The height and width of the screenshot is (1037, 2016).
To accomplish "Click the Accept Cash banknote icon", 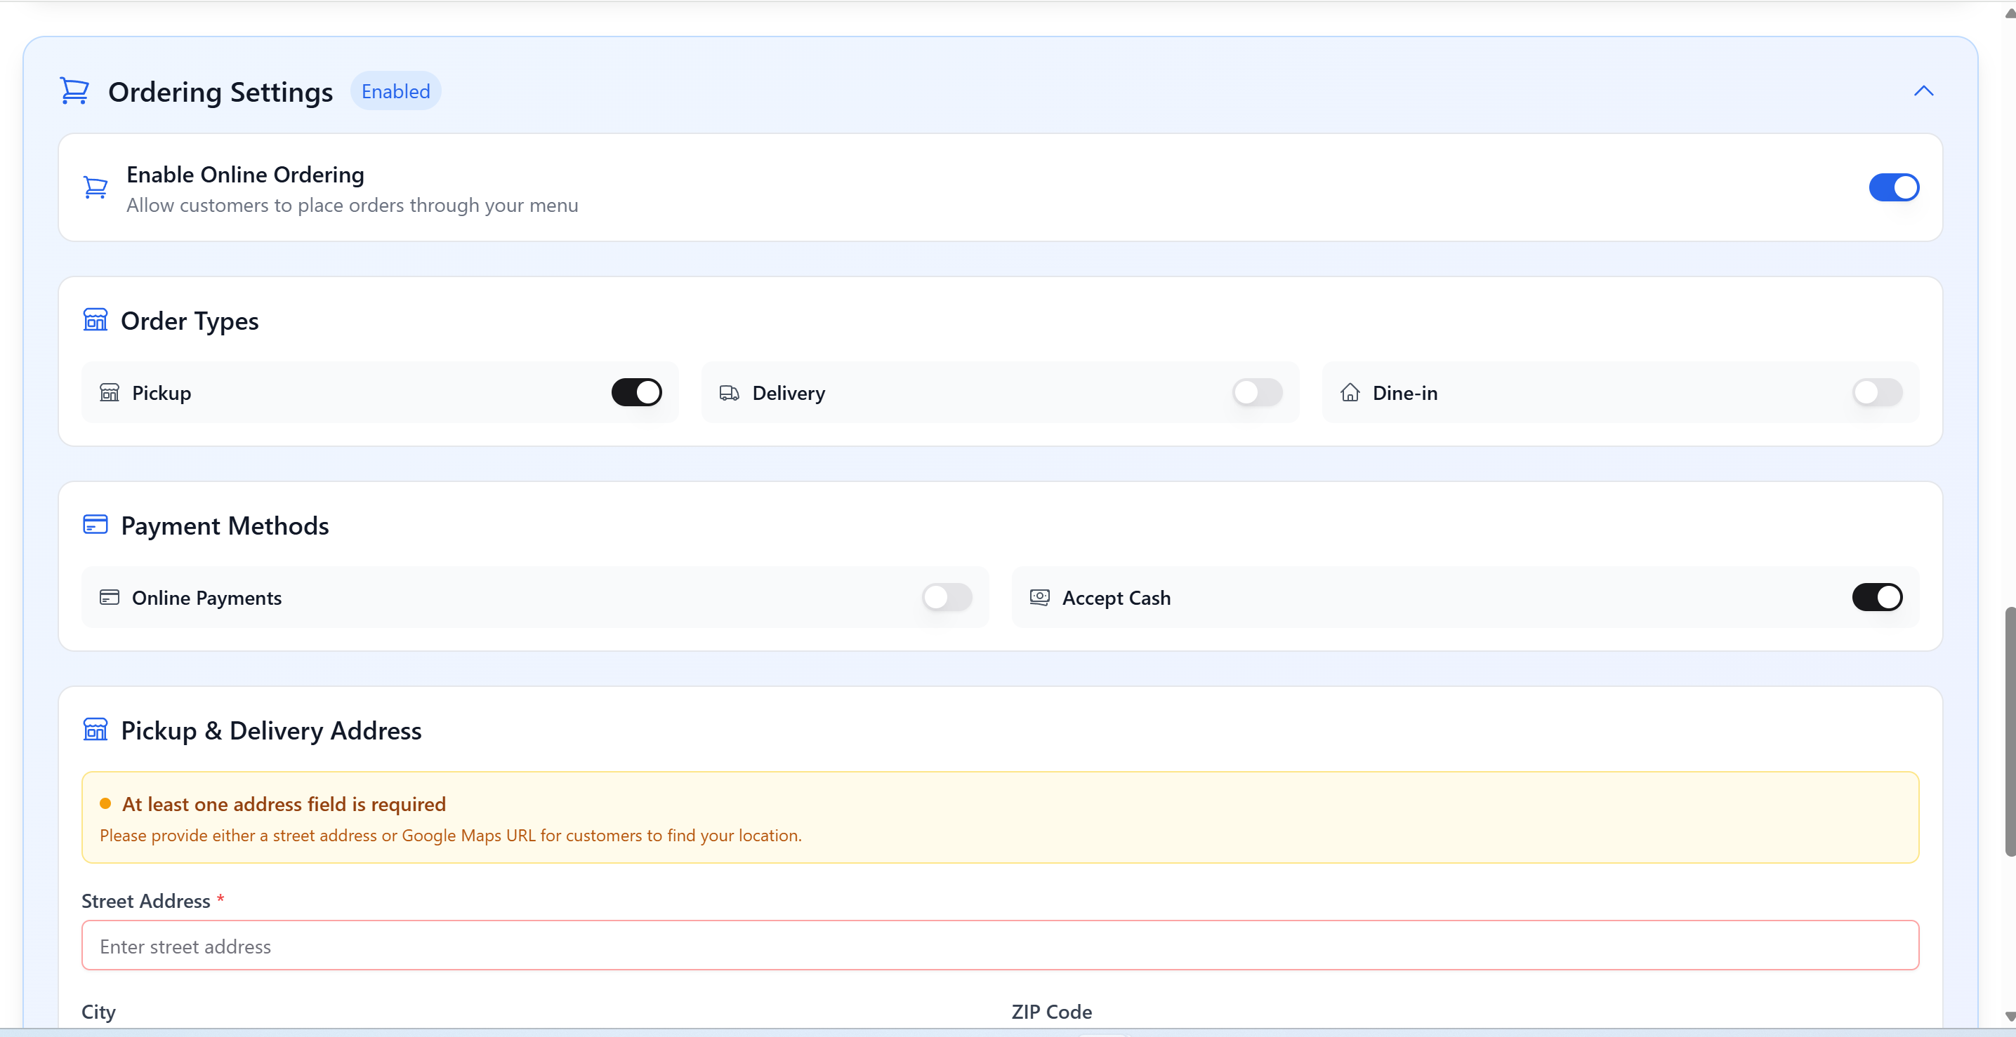I will (1039, 598).
